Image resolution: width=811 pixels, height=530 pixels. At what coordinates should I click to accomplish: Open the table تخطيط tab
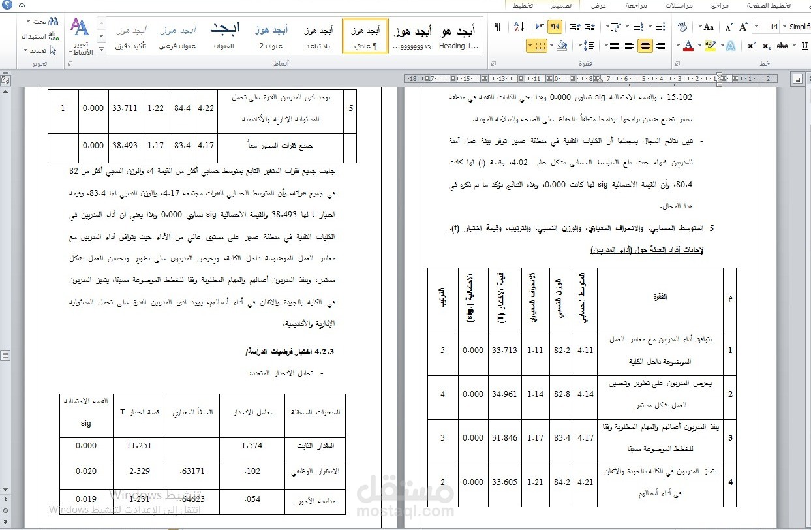[x=522, y=5]
